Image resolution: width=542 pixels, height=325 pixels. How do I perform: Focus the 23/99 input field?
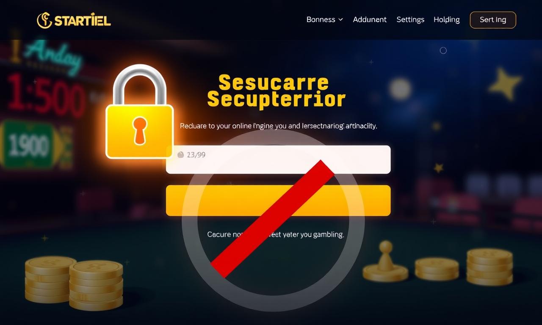point(278,160)
